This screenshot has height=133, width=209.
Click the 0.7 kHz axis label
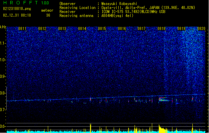[x=3, y=110]
